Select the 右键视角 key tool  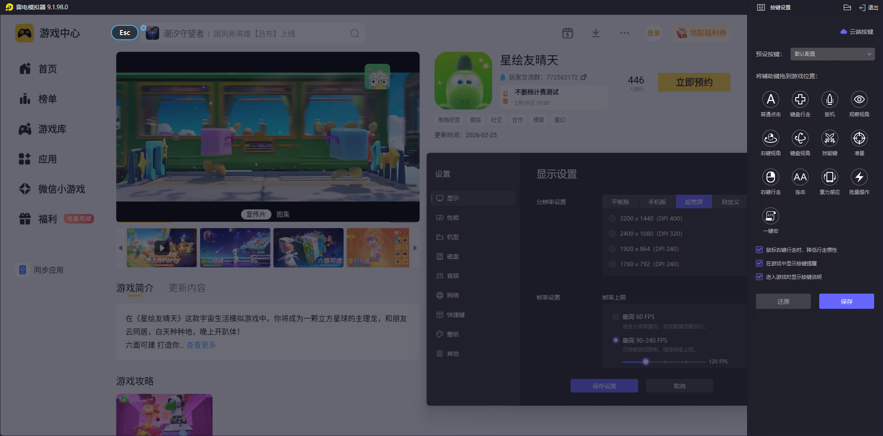pos(770,139)
